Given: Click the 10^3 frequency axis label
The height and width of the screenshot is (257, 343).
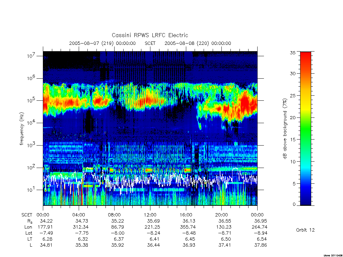Looking at the screenshot, I should (x=31, y=145).
